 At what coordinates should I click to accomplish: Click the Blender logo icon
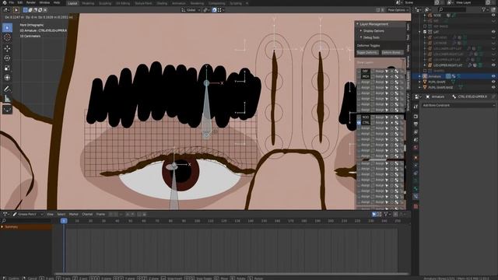pos(5,2)
